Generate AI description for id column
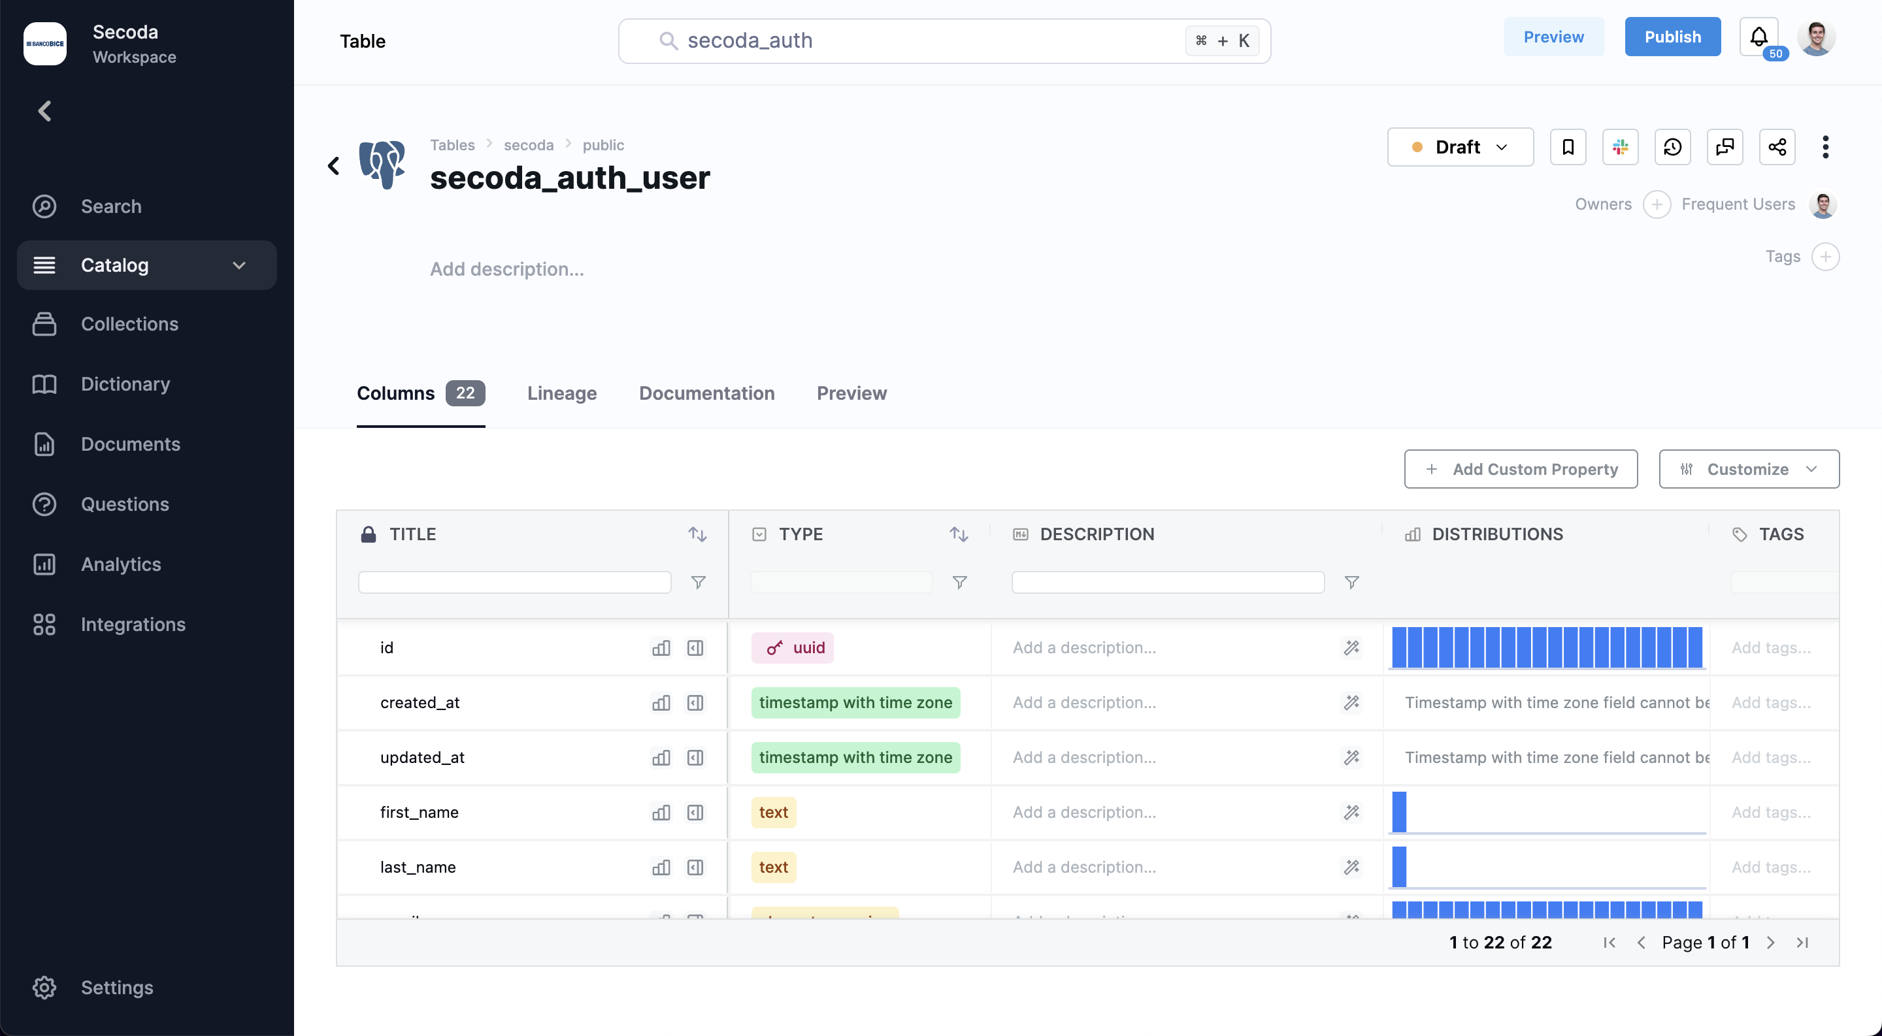 point(1351,647)
